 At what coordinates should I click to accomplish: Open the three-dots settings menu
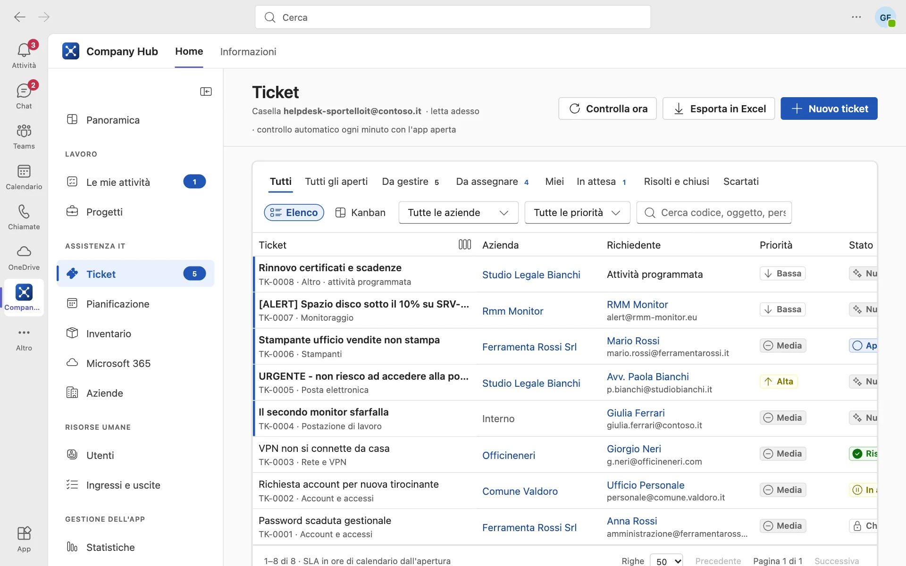856,17
